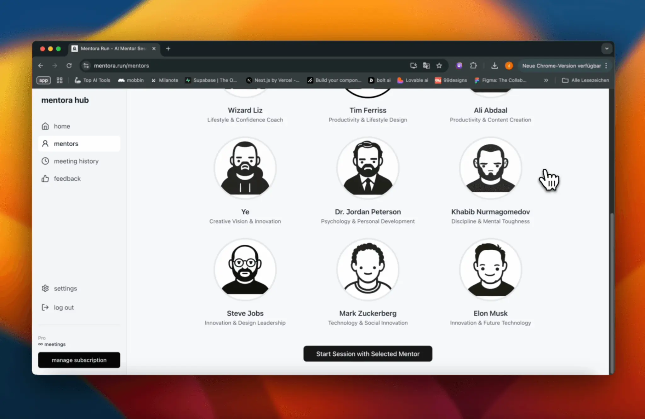Screen dimensions: 645x419
Task: Click the mentors person icon
Action: click(45, 144)
